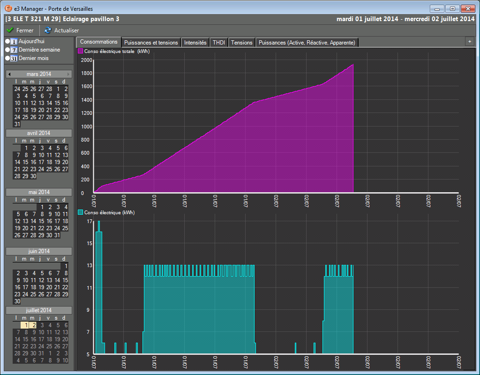
Task: Expand the juin 2014 month header
Action: tap(38, 251)
